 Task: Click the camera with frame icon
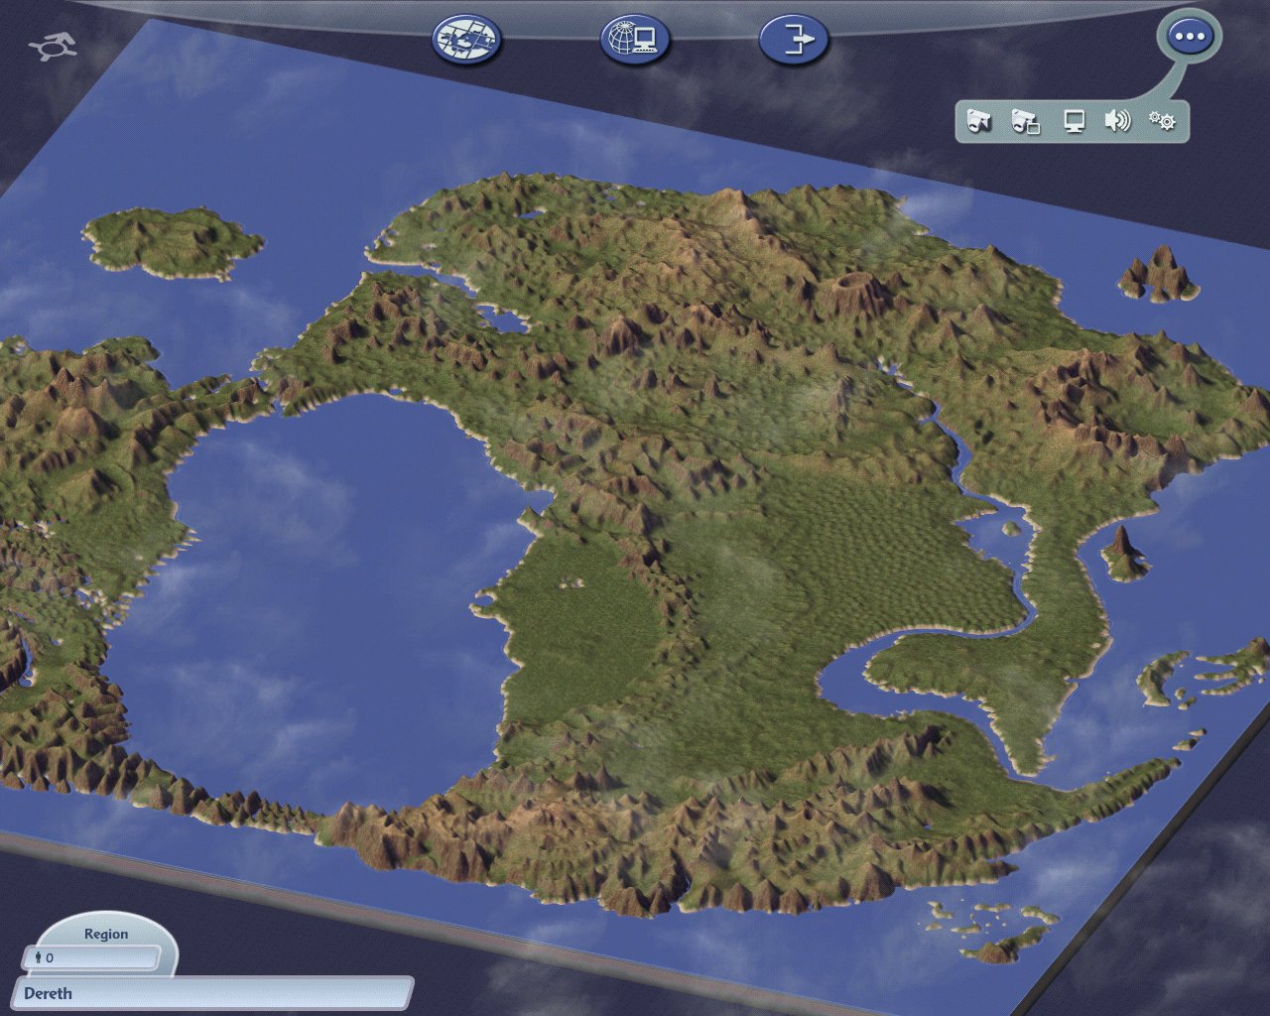[x=1025, y=121]
